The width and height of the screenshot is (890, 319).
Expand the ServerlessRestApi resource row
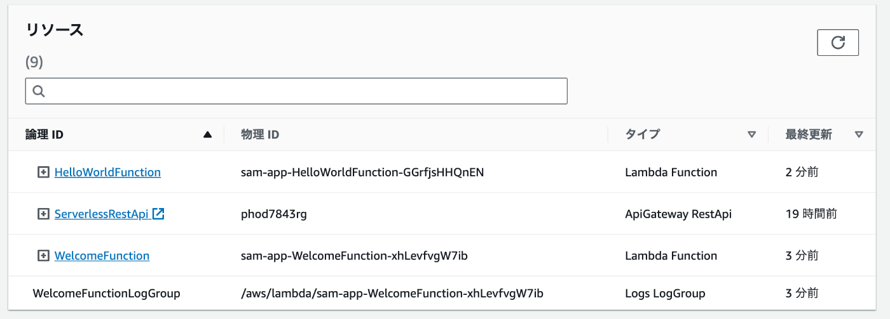pos(43,214)
